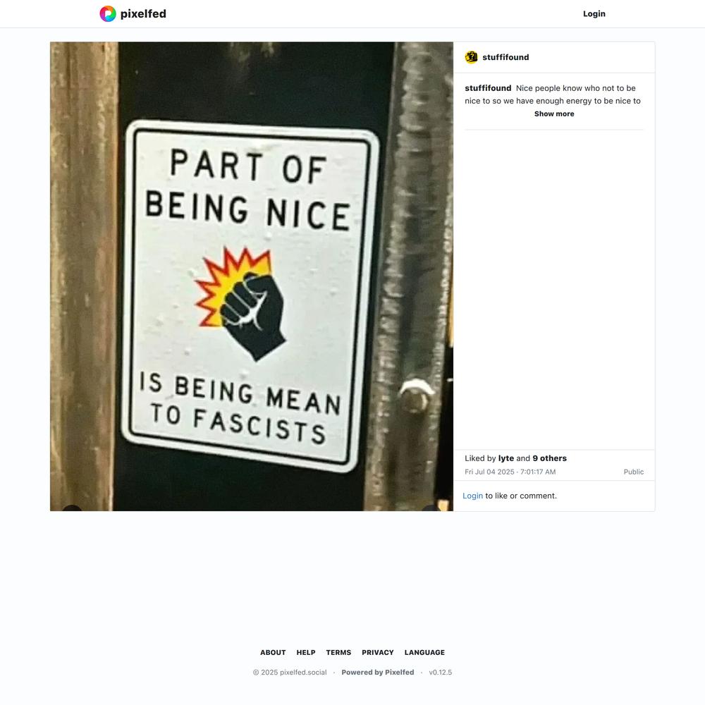This screenshot has height=705, width=705.
Task: Open the About footer link
Action: coord(273,652)
